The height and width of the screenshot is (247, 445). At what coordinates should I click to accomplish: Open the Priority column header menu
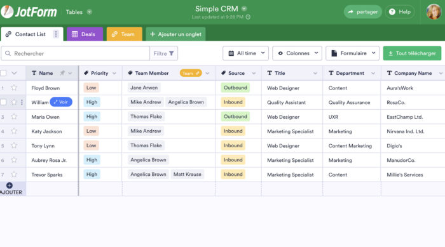(114, 73)
